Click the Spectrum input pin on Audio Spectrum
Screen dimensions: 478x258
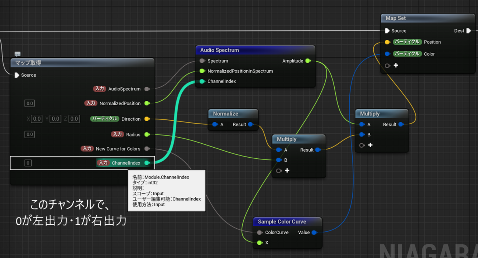tap(202, 61)
